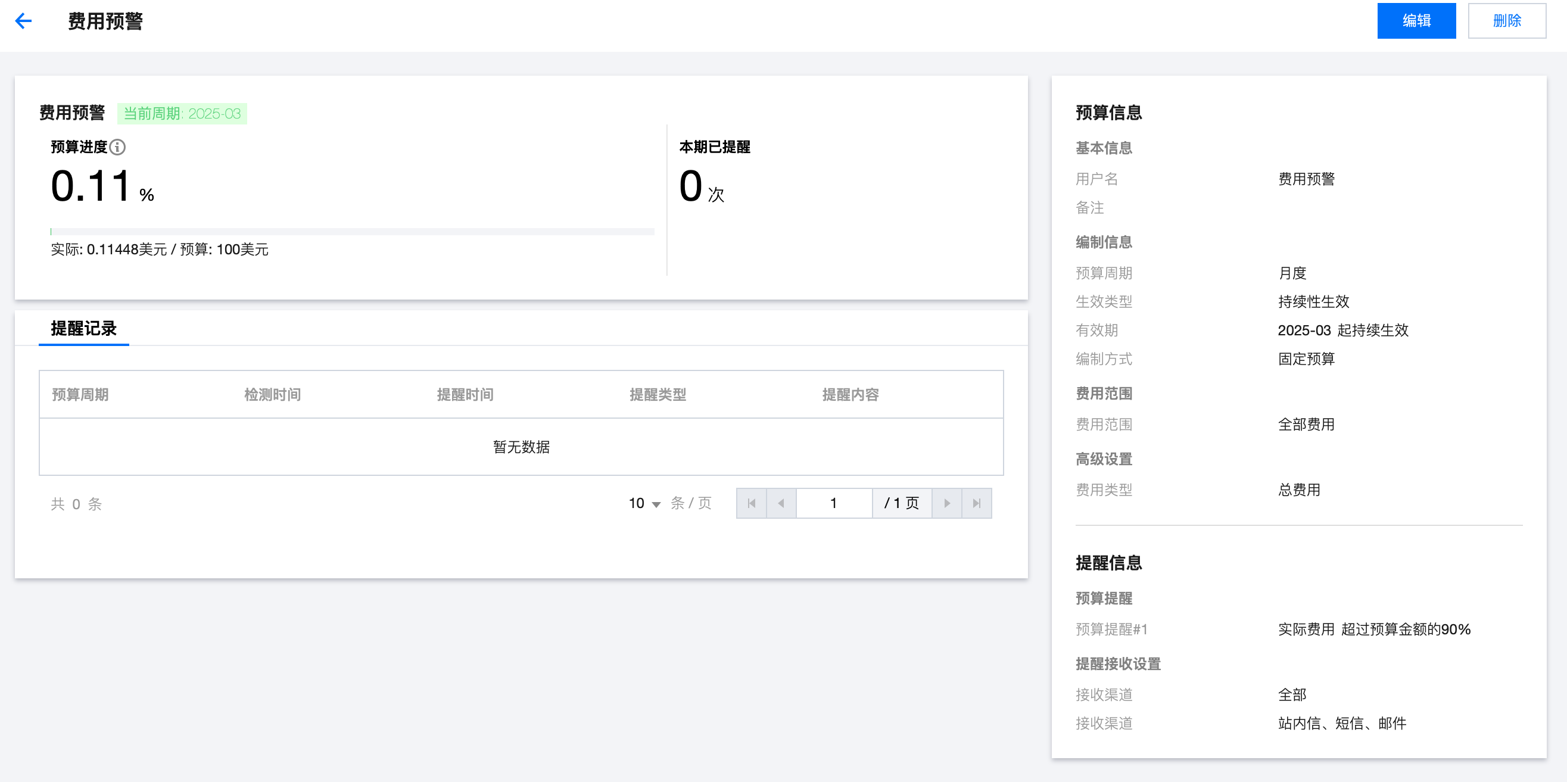Click the 预算周期 column header
1567x782 pixels.
(80, 395)
